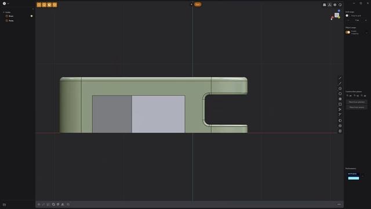Click the far-right control in the bottom bar

coord(339,204)
